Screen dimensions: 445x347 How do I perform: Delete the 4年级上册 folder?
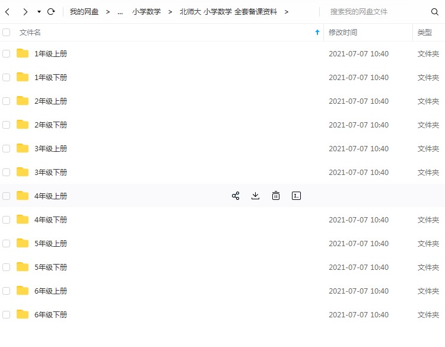pyautogui.click(x=276, y=196)
